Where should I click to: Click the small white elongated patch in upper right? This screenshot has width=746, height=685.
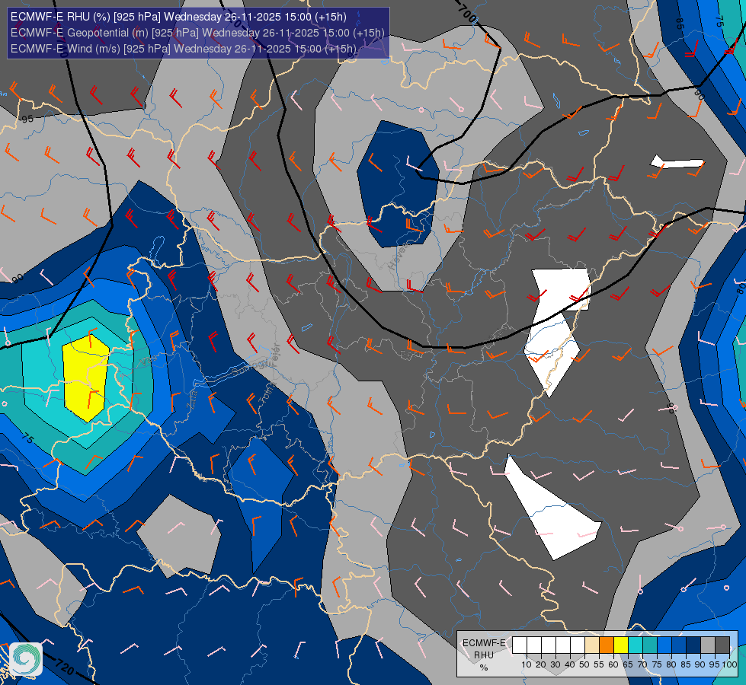pos(677,161)
